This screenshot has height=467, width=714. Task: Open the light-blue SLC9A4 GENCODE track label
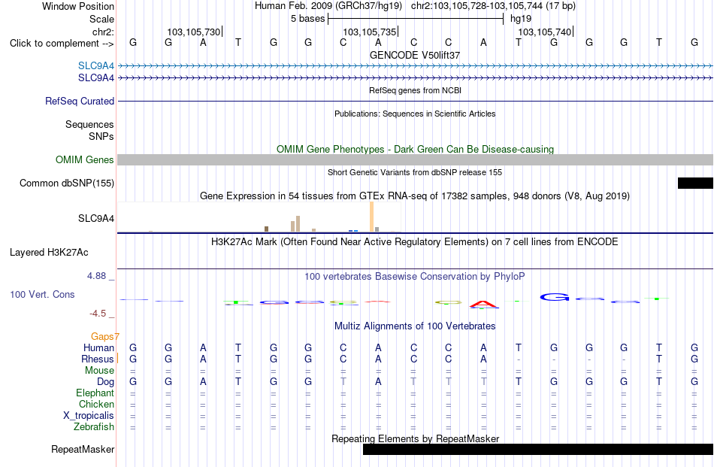click(x=96, y=65)
